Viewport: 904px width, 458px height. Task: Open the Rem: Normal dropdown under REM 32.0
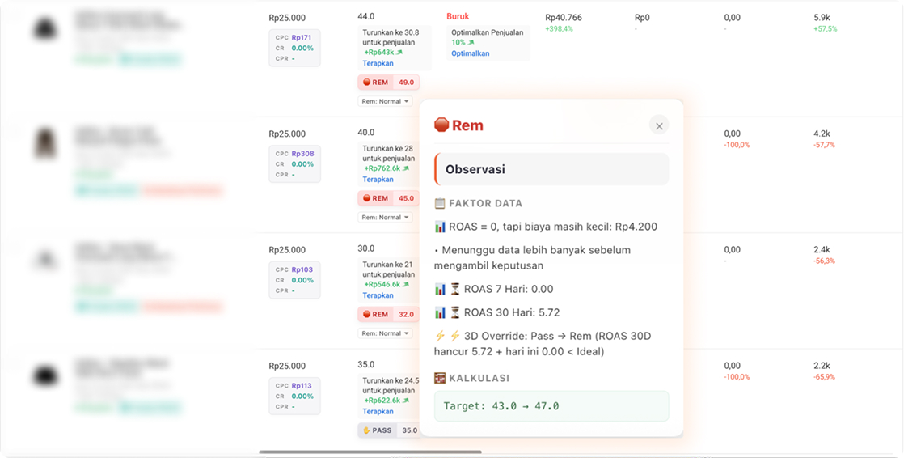click(x=385, y=333)
